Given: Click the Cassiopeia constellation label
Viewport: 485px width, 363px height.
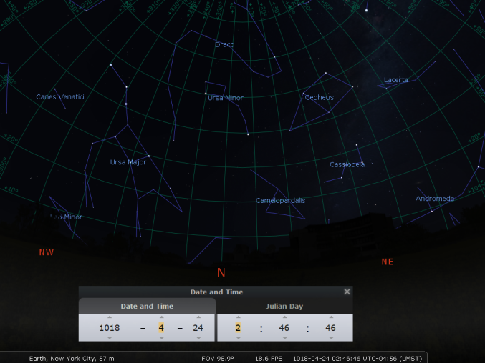Looking at the screenshot, I should (x=347, y=164).
